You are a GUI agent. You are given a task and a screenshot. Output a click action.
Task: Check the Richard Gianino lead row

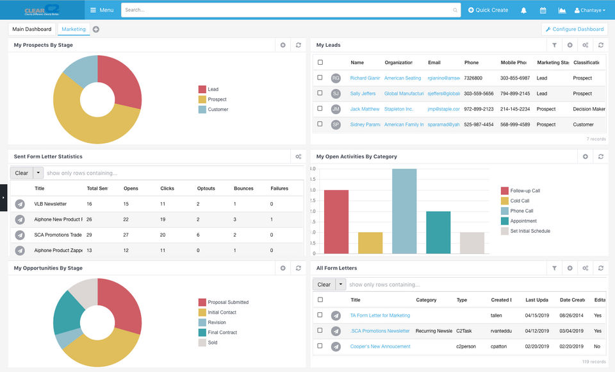[320, 78]
